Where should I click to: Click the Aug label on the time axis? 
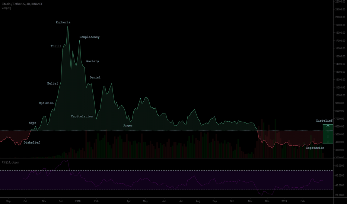198,201
